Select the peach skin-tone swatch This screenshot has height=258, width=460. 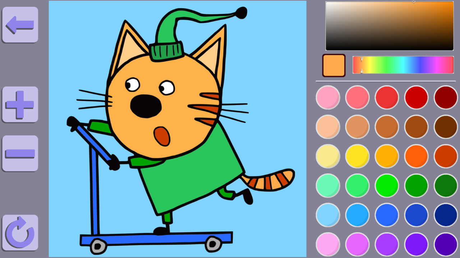click(328, 126)
